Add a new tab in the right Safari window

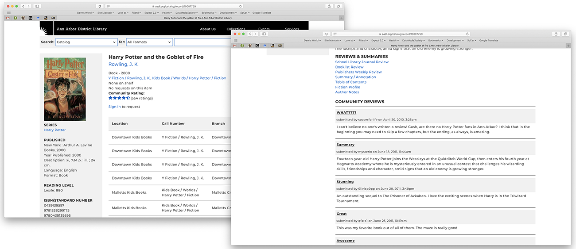pos(568,46)
